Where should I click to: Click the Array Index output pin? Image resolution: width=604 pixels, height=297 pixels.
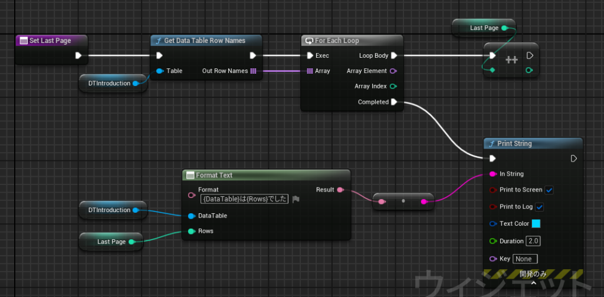click(394, 87)
